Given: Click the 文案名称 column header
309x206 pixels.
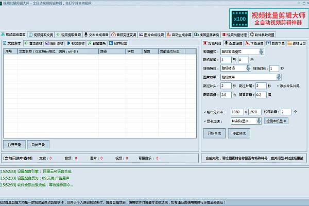Looking at the screenshot, I should click(58, 51).
